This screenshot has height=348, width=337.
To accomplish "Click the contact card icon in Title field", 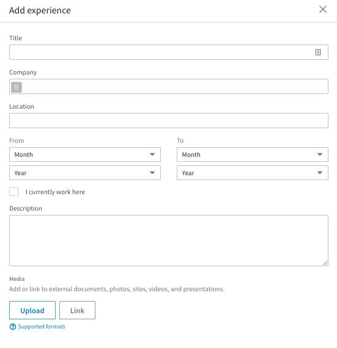I will tap(318, 52).
